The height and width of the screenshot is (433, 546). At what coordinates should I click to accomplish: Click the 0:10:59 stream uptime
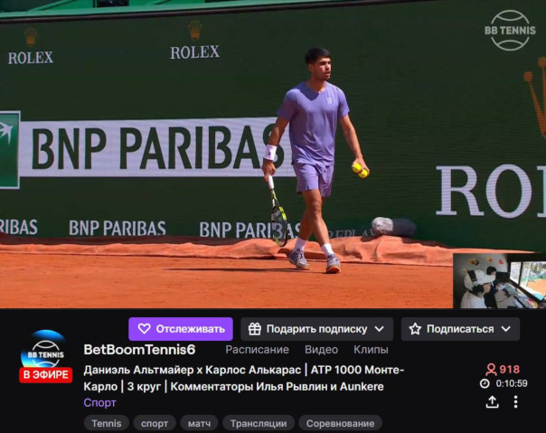512,383
